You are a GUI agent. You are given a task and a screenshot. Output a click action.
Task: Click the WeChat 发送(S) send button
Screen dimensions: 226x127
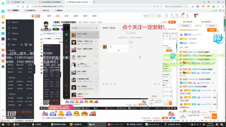click(x=154, y=96)
